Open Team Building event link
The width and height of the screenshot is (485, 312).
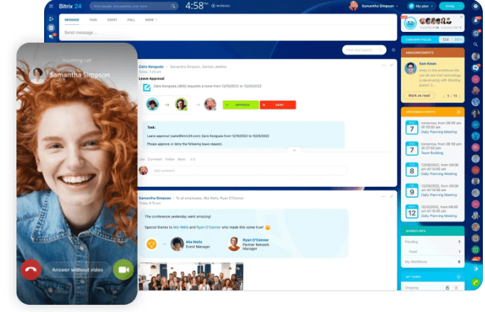(x=432, y=153)
